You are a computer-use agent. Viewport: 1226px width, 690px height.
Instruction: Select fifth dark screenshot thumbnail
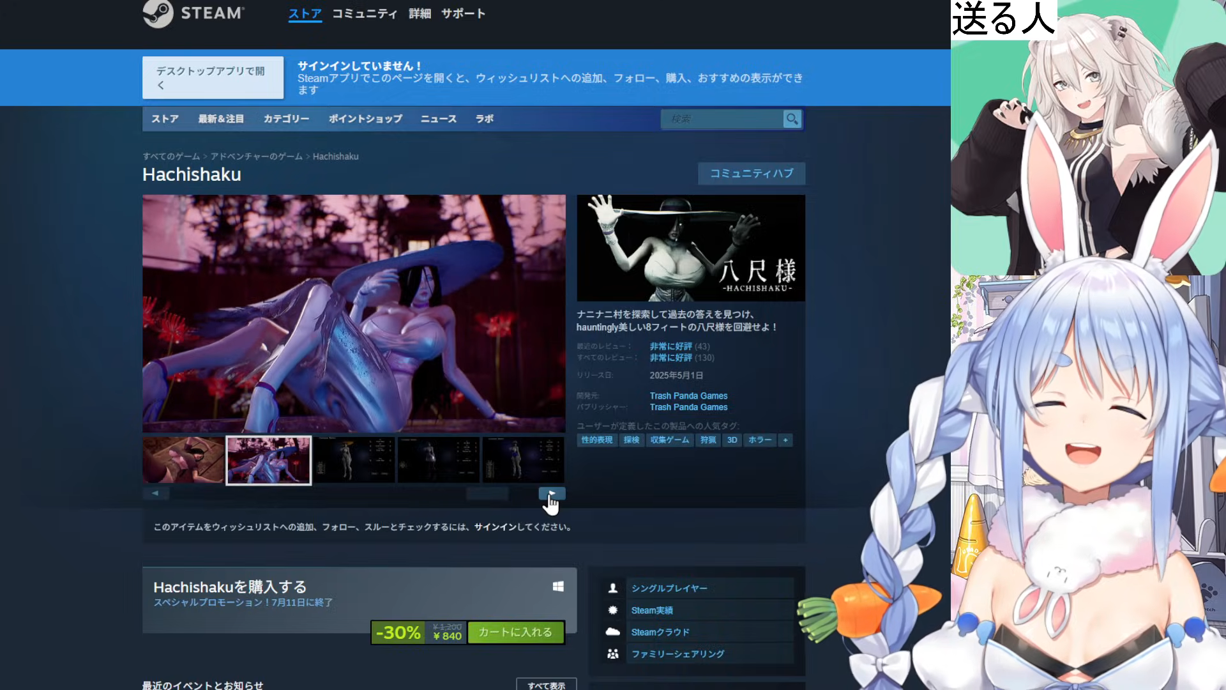tap(523, 460)
